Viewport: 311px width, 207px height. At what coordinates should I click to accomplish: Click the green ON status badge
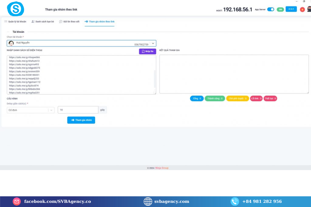280,9
